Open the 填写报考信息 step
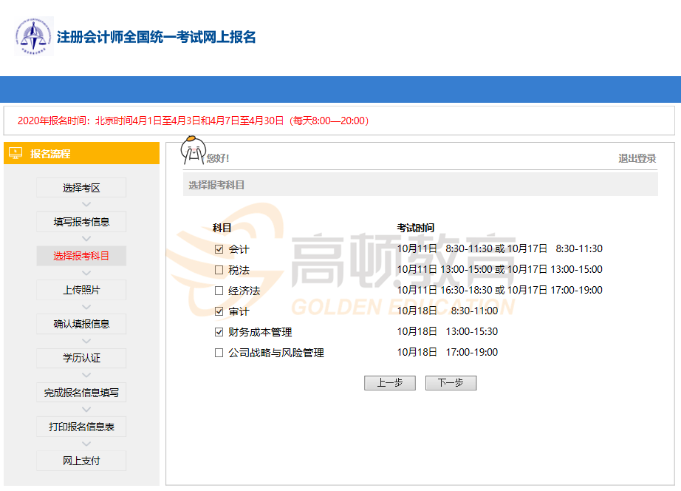 click(x=81, y=222)
